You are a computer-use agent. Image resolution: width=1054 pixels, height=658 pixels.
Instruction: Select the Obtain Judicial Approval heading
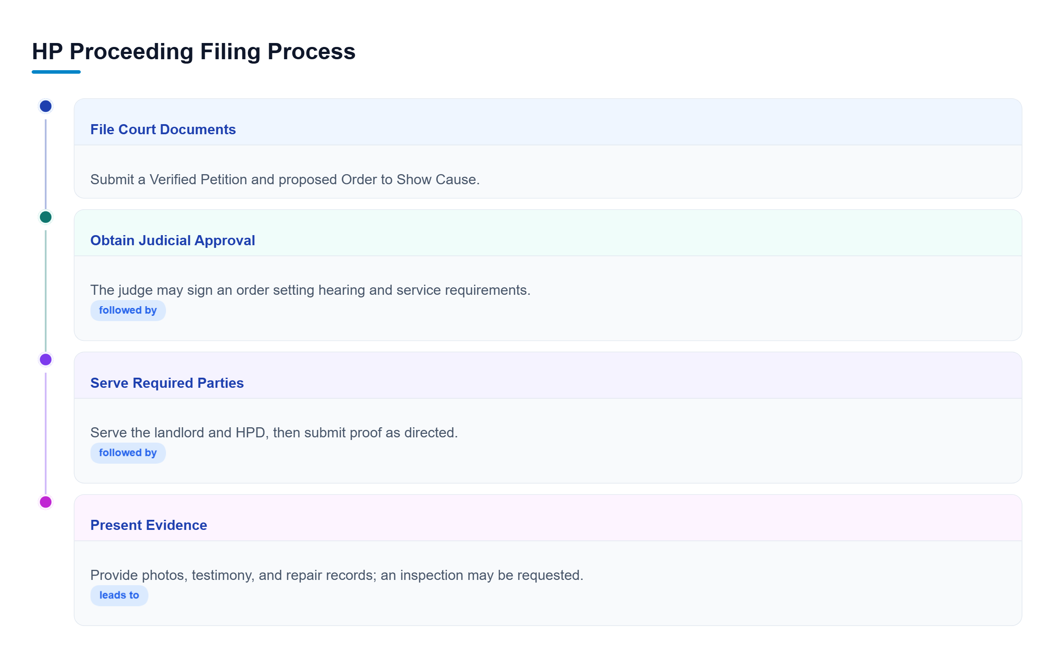(173, 240)
